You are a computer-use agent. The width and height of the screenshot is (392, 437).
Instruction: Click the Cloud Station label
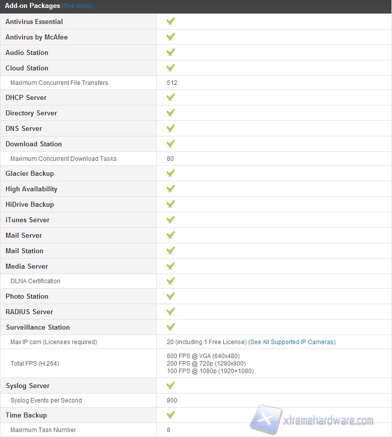click(27, 68)
